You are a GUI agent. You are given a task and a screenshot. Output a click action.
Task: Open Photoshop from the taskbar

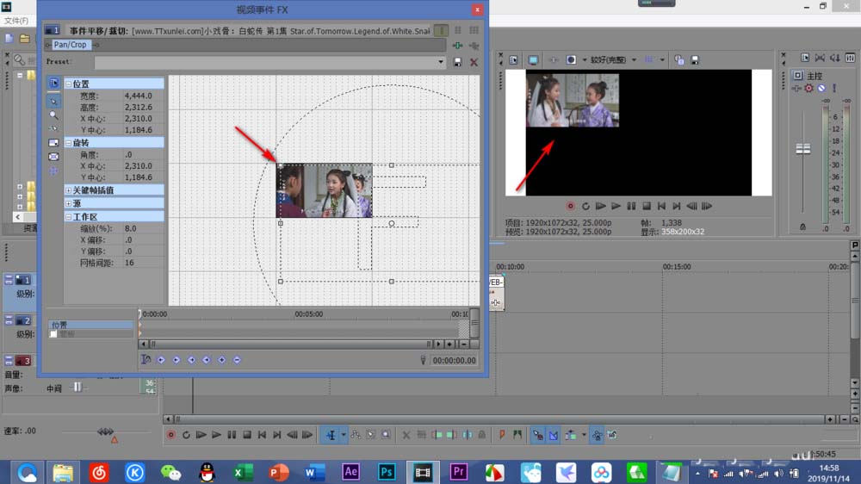[x=387, y=472]
